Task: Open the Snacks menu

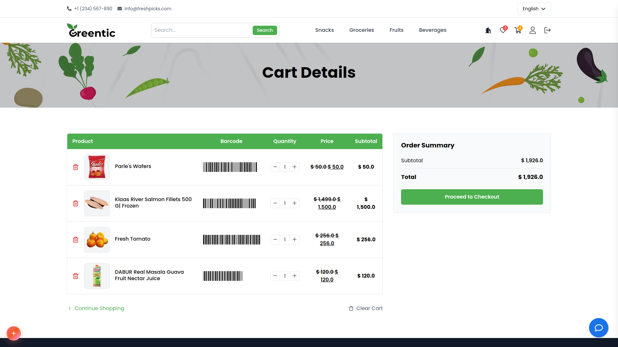Action: [324, 30]
